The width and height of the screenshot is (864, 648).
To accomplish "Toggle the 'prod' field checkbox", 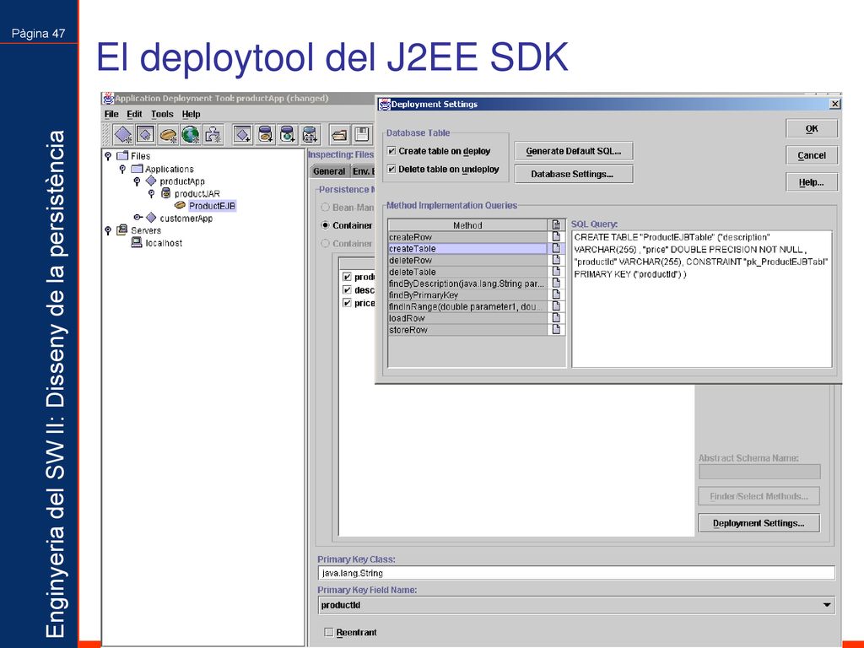I will [347, 277].
